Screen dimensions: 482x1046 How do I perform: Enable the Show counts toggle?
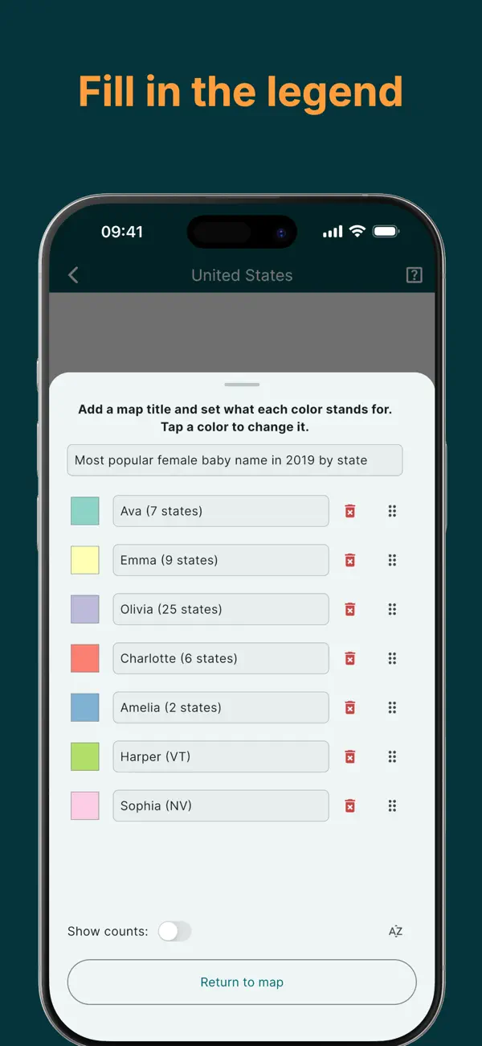(174, 931)
